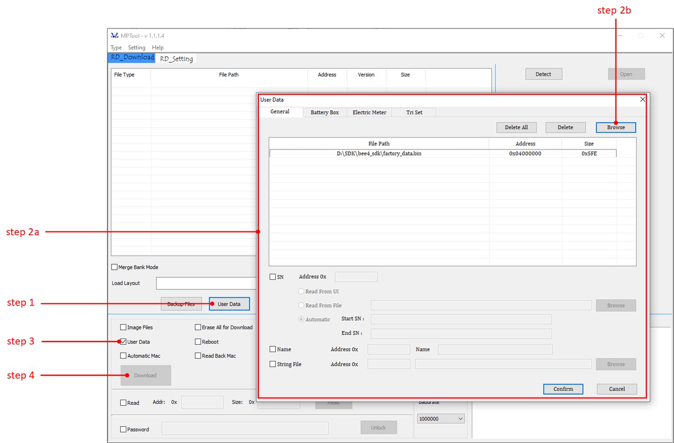
Task: Open the Tri Set tab
Action: 414,113
